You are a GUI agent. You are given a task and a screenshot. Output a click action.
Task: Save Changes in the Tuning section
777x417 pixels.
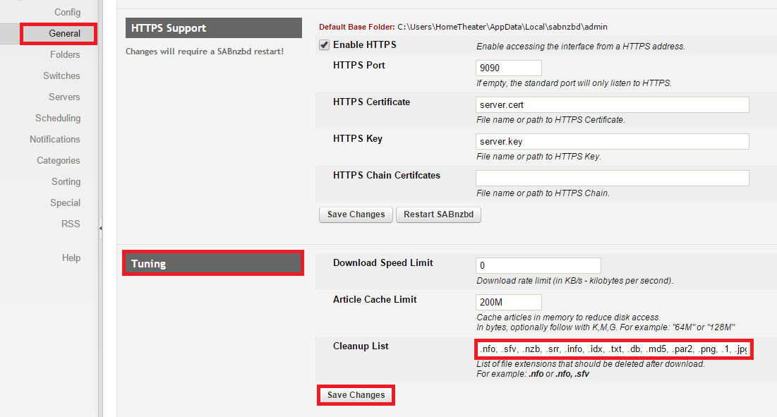point(356,395)
